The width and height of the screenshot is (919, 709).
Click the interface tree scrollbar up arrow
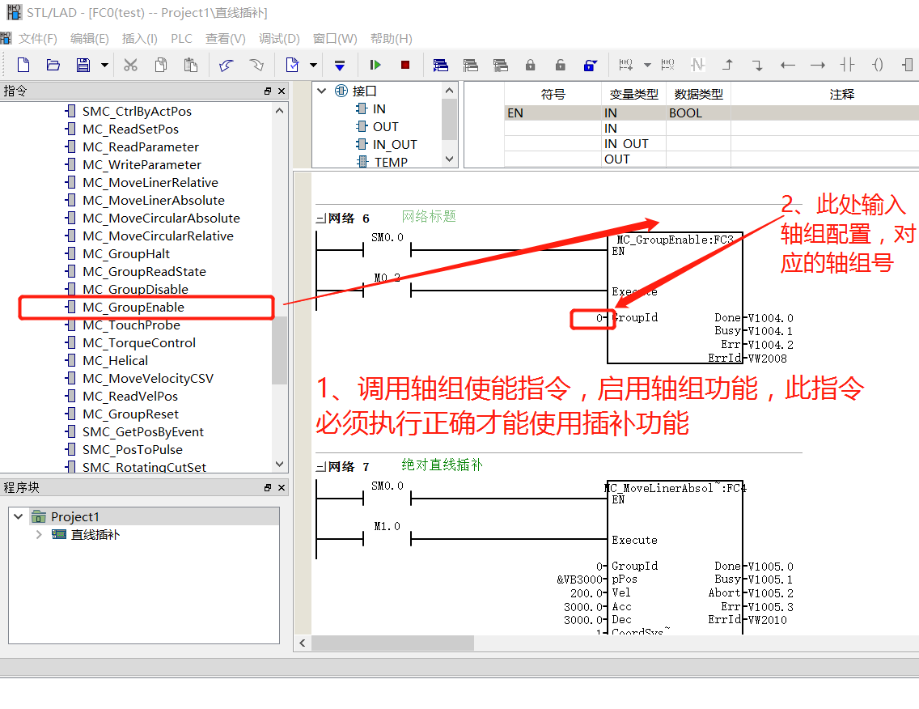[x=449, y=91]
